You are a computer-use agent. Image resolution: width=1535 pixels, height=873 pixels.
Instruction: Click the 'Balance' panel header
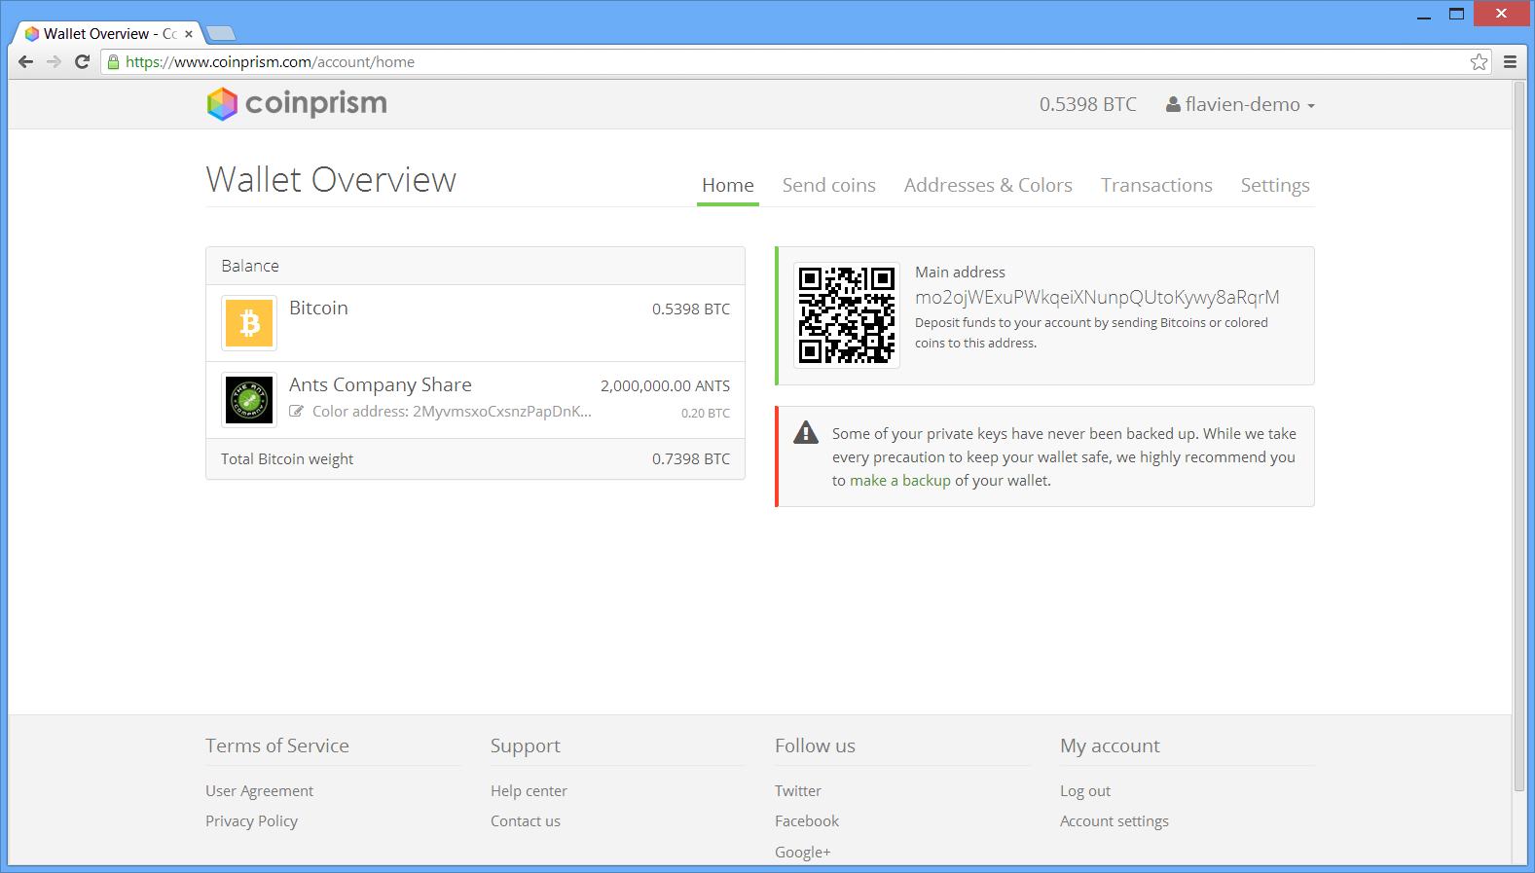click(x=475, y=266)
